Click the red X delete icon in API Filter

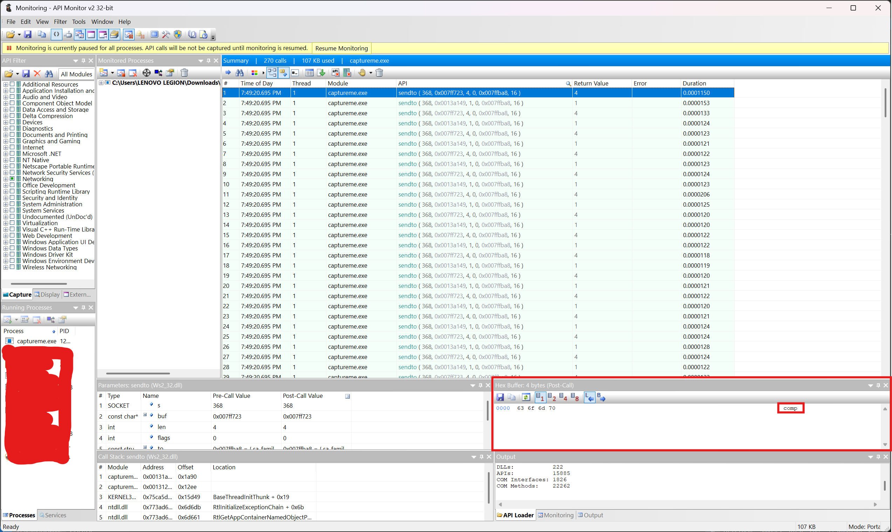coord(37,74)
